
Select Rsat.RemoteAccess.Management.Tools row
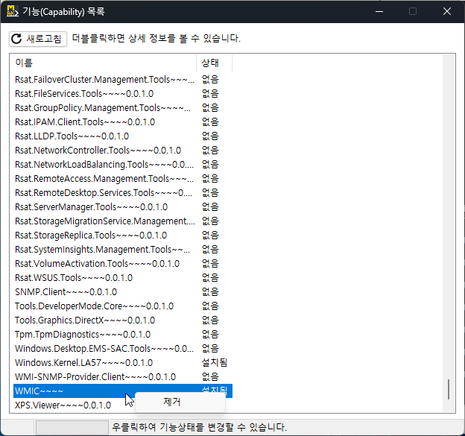pos(123,179)
